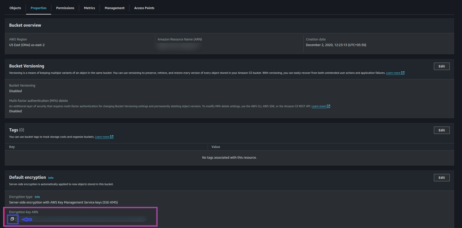462x228 pixels.
Task: Edit Default encryption settings
Action: coord(442,178)
